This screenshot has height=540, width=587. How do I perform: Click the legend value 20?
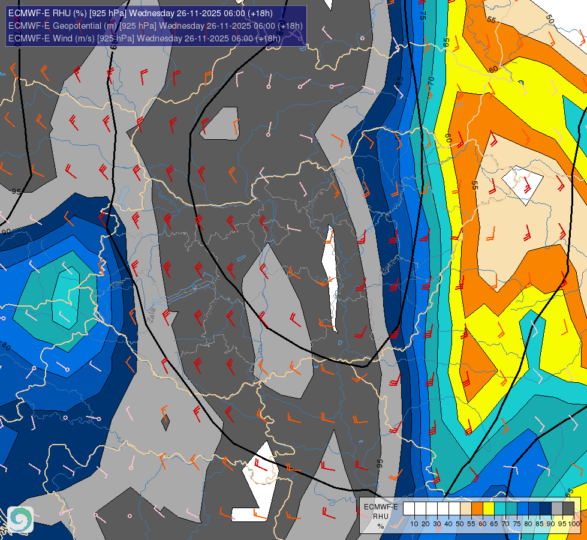426,524
